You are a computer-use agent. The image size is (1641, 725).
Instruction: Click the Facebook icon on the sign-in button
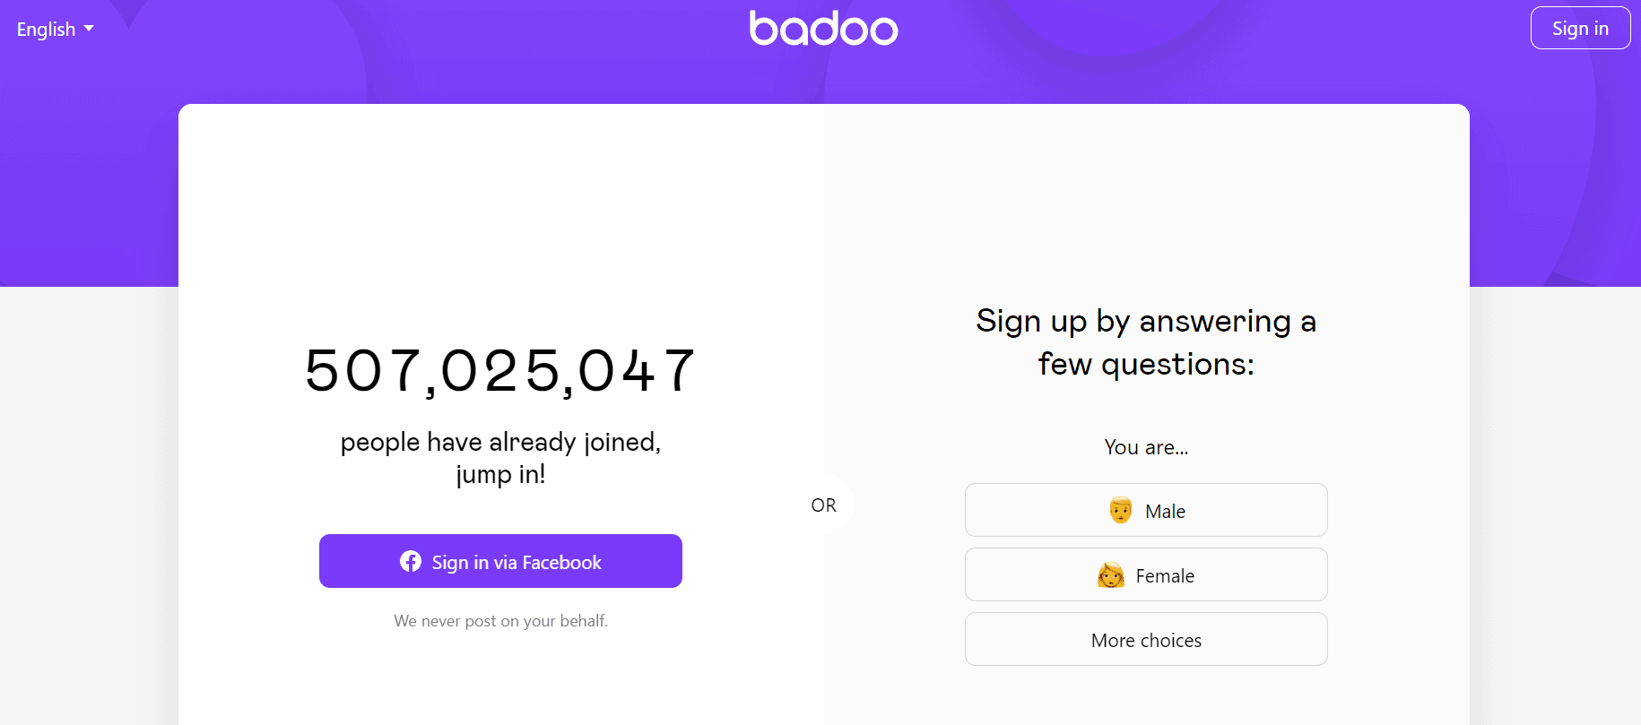coord(411,561)
